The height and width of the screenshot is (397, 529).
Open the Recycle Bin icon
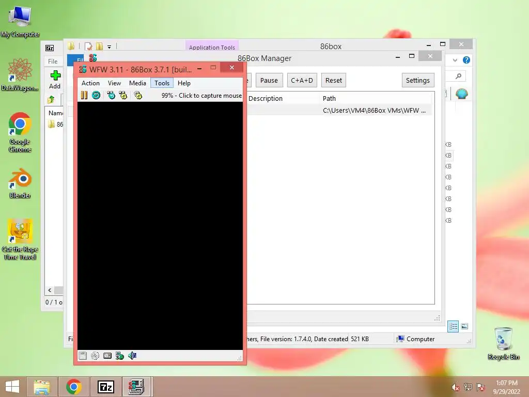[503, 343]
